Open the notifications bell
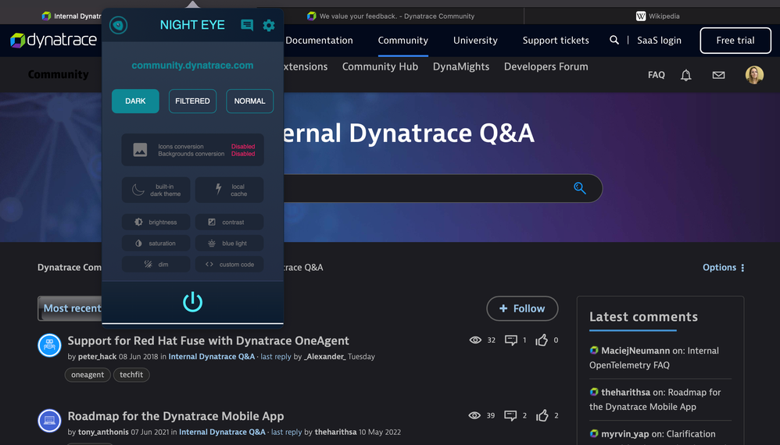This screenshot has height=445, width=780. (x=686, y=75)
